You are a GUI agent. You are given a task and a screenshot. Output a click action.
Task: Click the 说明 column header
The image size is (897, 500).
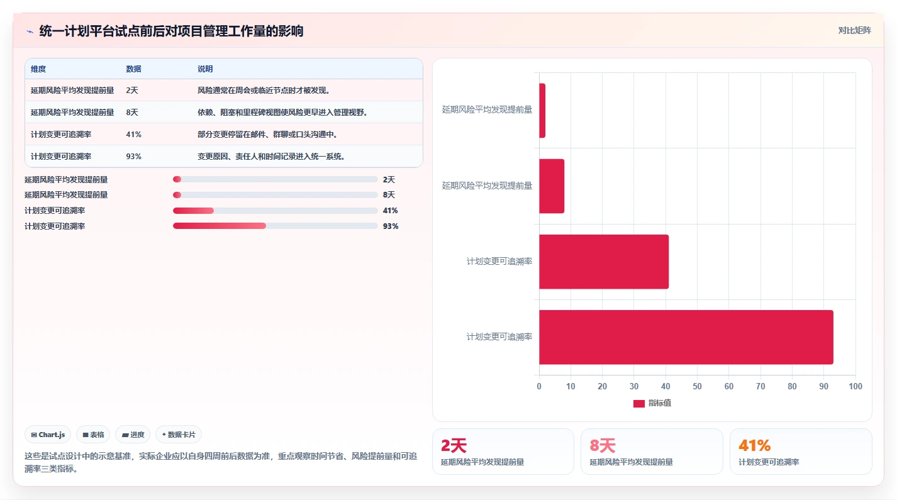(x=205, y=69)
